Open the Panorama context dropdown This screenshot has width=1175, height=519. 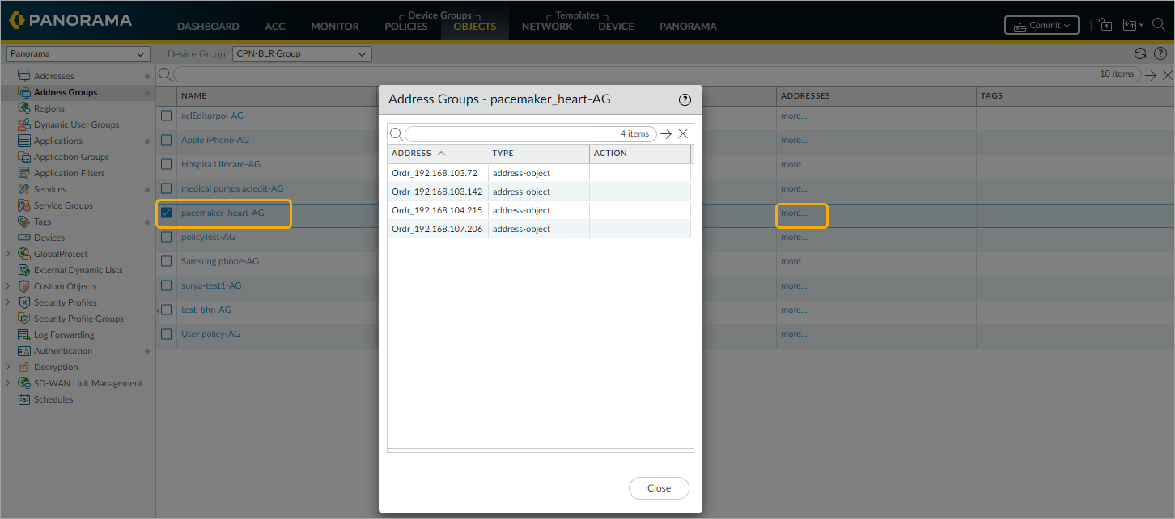tap(78, 54)
